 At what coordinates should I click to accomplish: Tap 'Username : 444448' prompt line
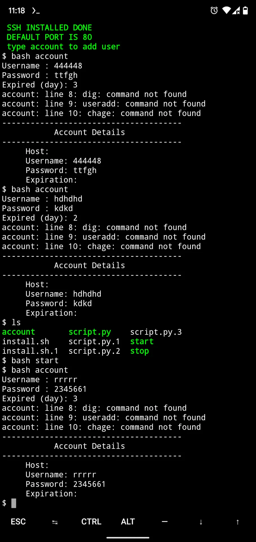[x=42, y=66]
